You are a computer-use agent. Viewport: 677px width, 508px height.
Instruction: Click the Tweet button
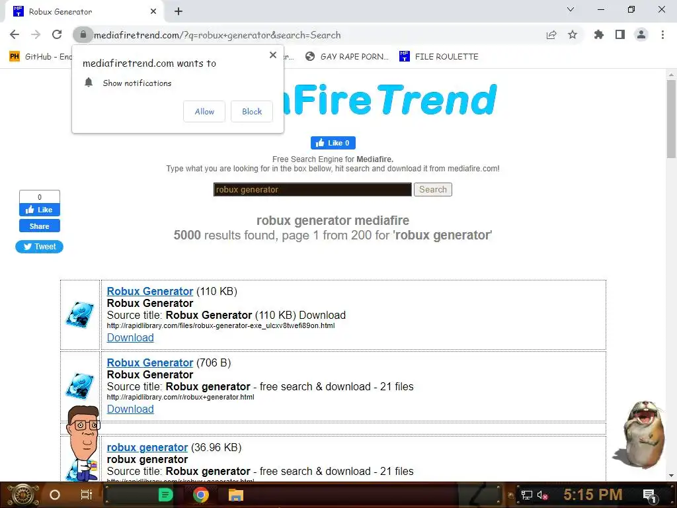pos(39,247)
